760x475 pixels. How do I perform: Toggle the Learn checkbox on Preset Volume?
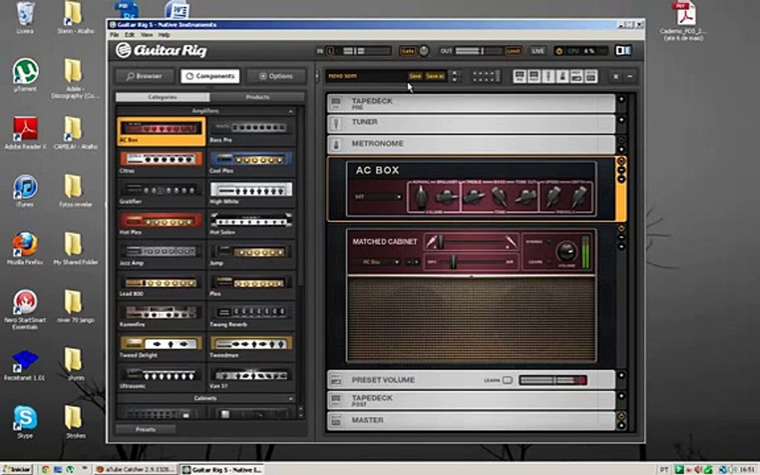pos(507,380)
